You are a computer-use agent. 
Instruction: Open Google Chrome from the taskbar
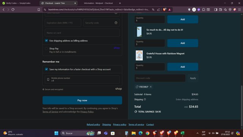(148, 133)
